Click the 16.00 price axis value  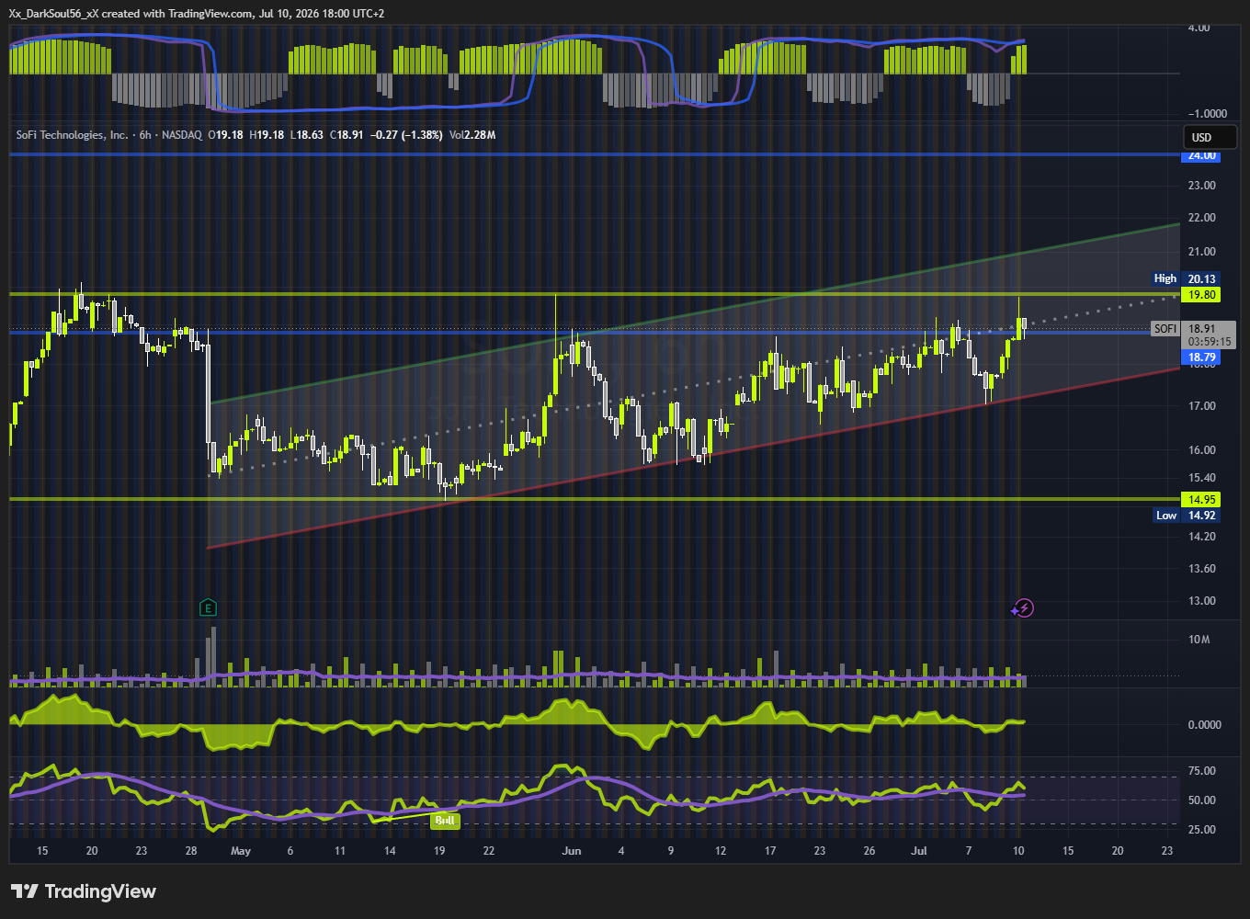pyautogui.click(x=1202, y=450)
